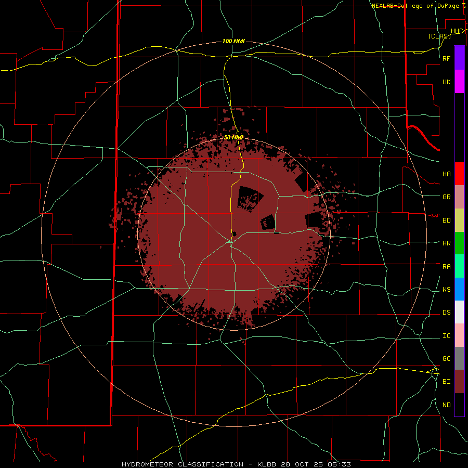Click the HR legend label

coord(447,243)
